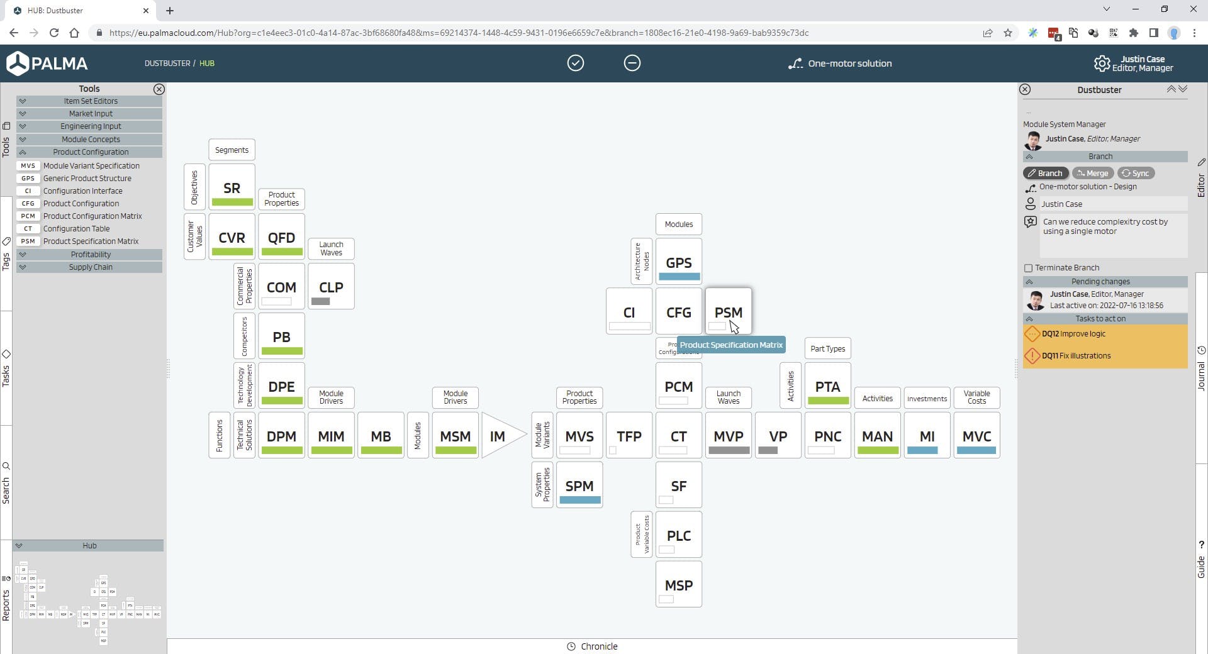This screenshot has width=1208, height=654.
Task: Click the Hub minimap thumbnail
Action: click(x=88, y=601)
